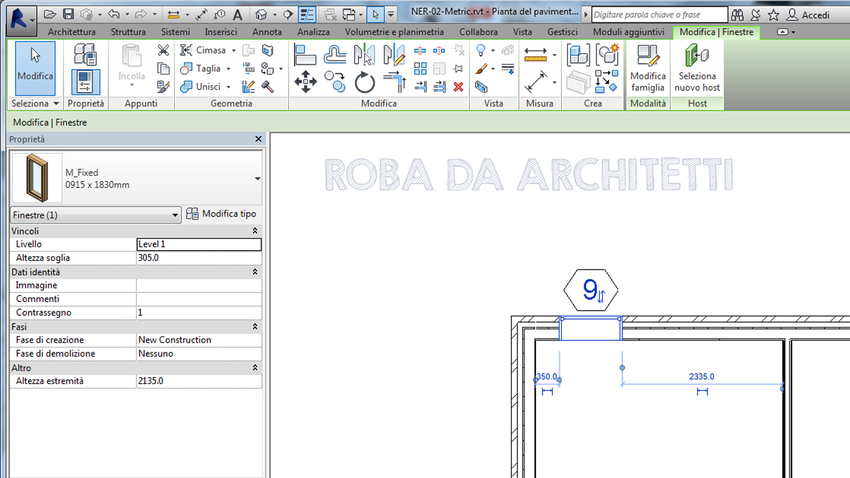This screenshot has width=850, height=478.
Task: Open Type Properties icon above Proprietà
Action: tap(86, 54)
